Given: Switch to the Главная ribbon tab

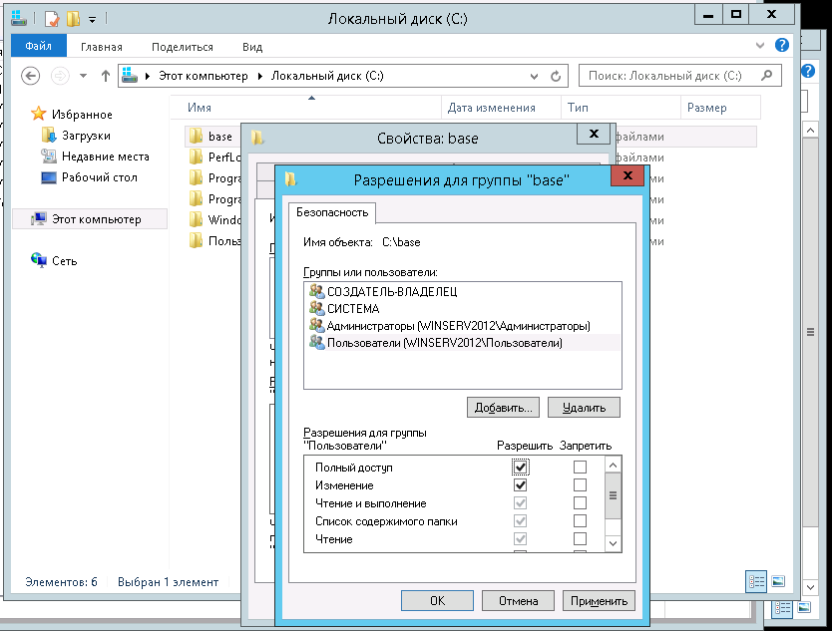Looking at the screenshot, I should point(102,47).
